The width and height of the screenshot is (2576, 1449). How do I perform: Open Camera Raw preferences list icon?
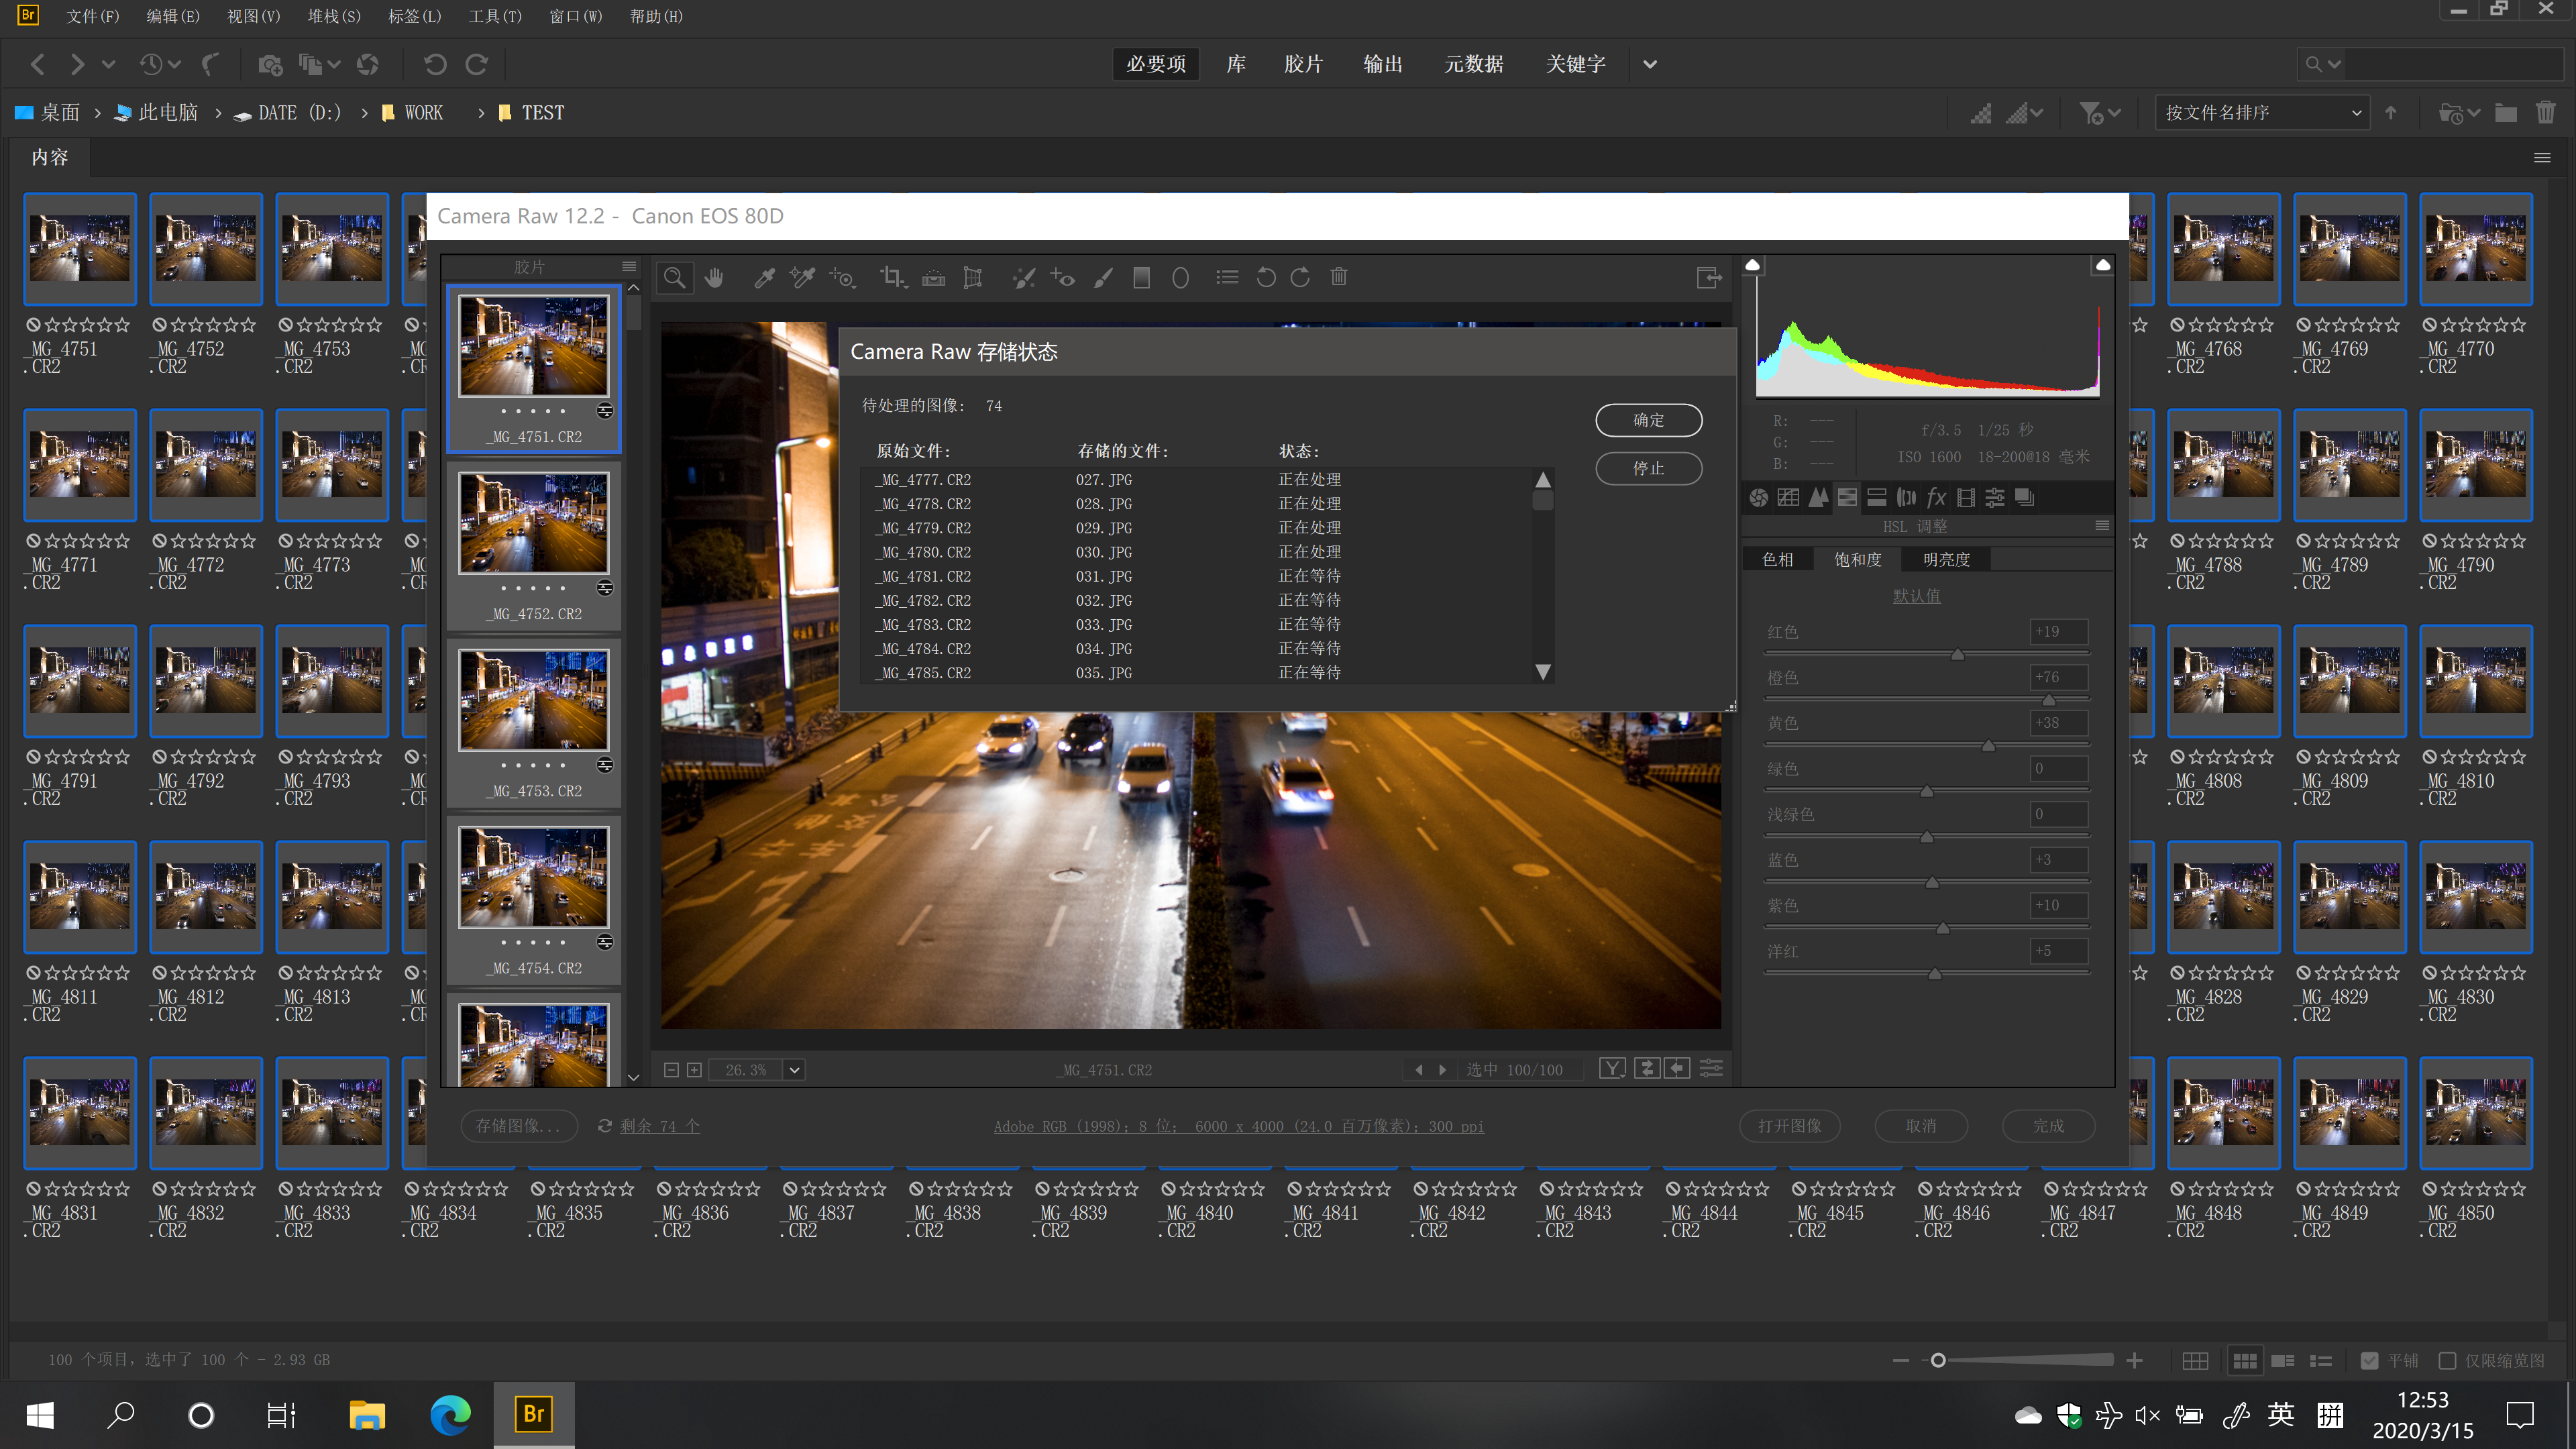[1227, 278]
